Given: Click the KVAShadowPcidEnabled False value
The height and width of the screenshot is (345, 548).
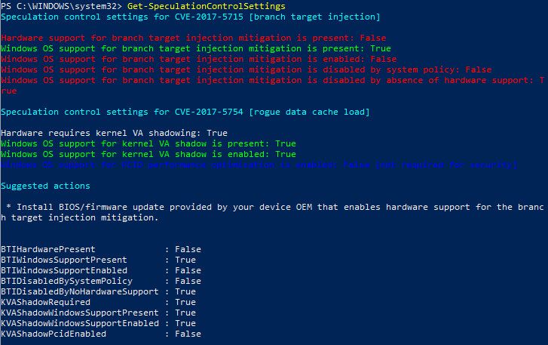Looking at the screenshot, I should click(188, 334).
